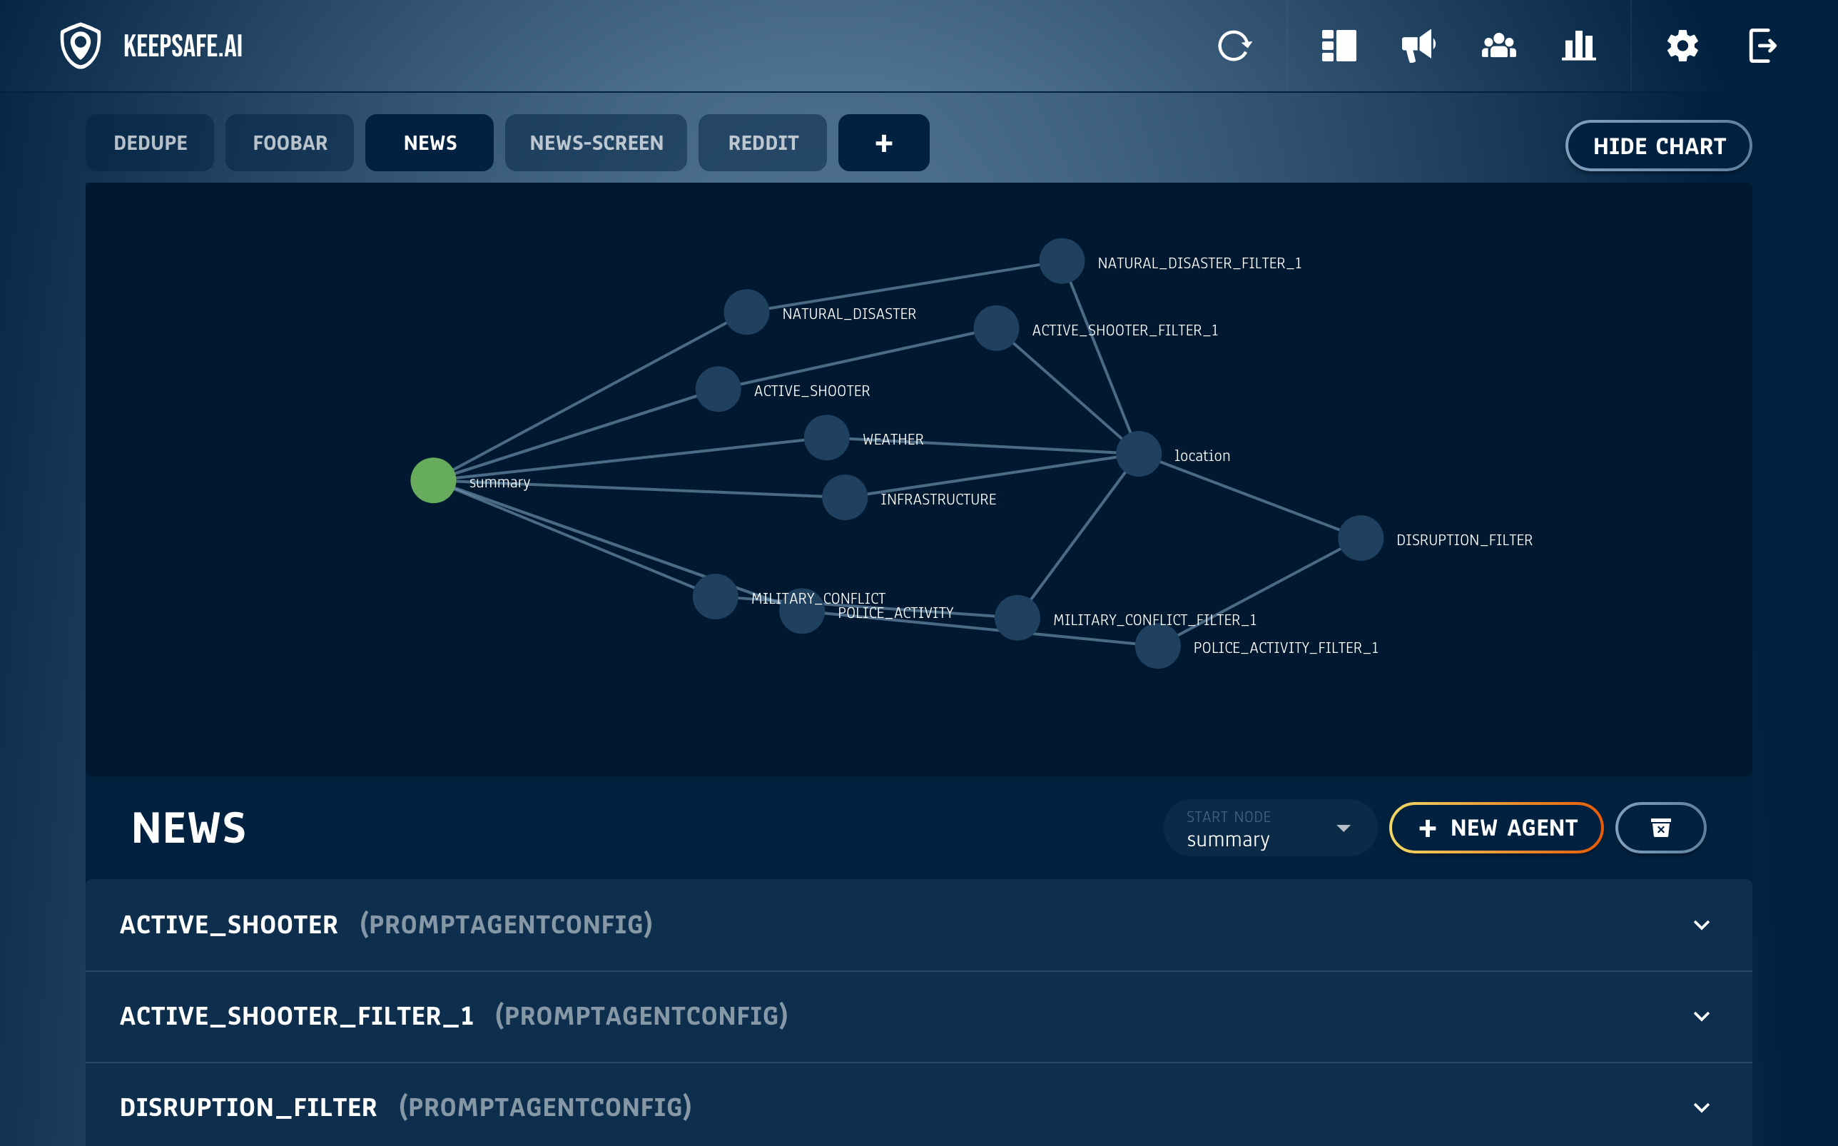Screen dimensions: 1838x1146
Task: Toggle Hide Chart button
Action: (x=1658, y=146)
